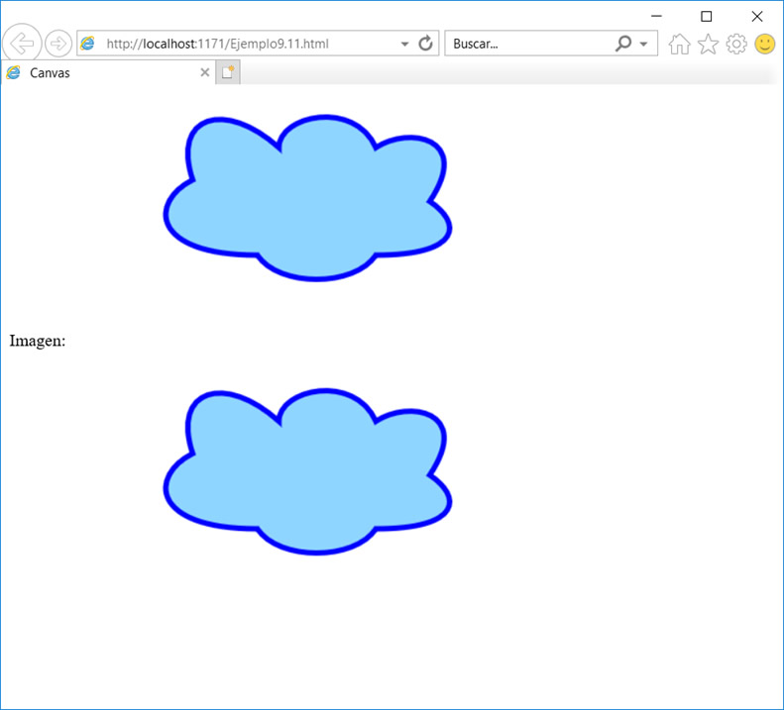Go back with the browser Back arrow
The height and width of the screenshot is (710, 784).
tap(22, 44)
